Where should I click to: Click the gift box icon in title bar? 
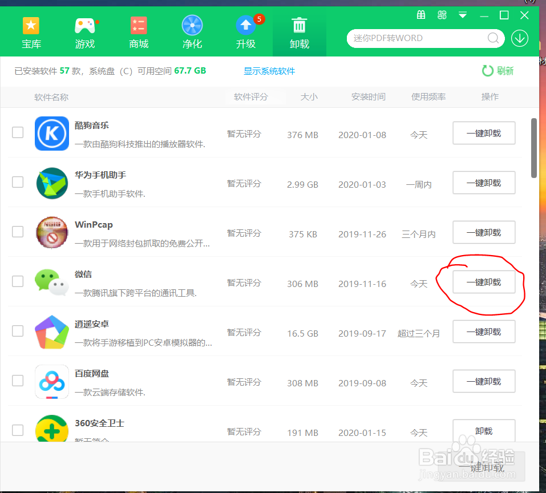[421, 15]
